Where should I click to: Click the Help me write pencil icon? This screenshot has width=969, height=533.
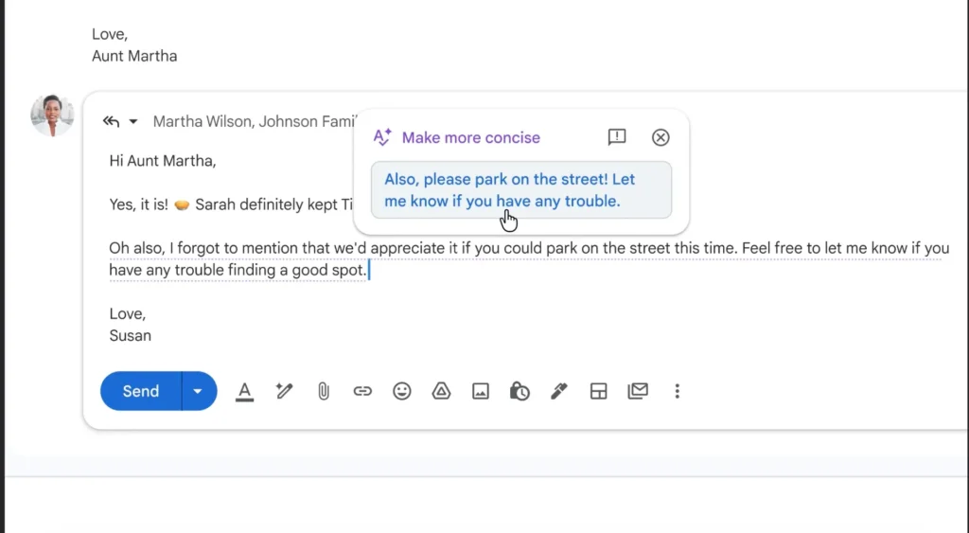pyautogui.click(x=284, y=391)
